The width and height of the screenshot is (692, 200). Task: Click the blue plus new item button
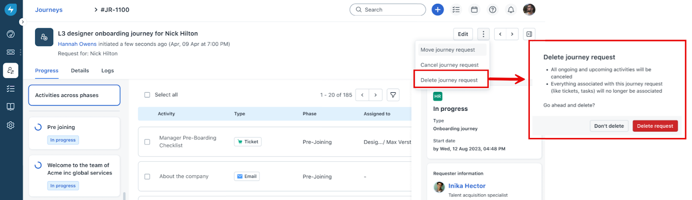pos(438,9)
